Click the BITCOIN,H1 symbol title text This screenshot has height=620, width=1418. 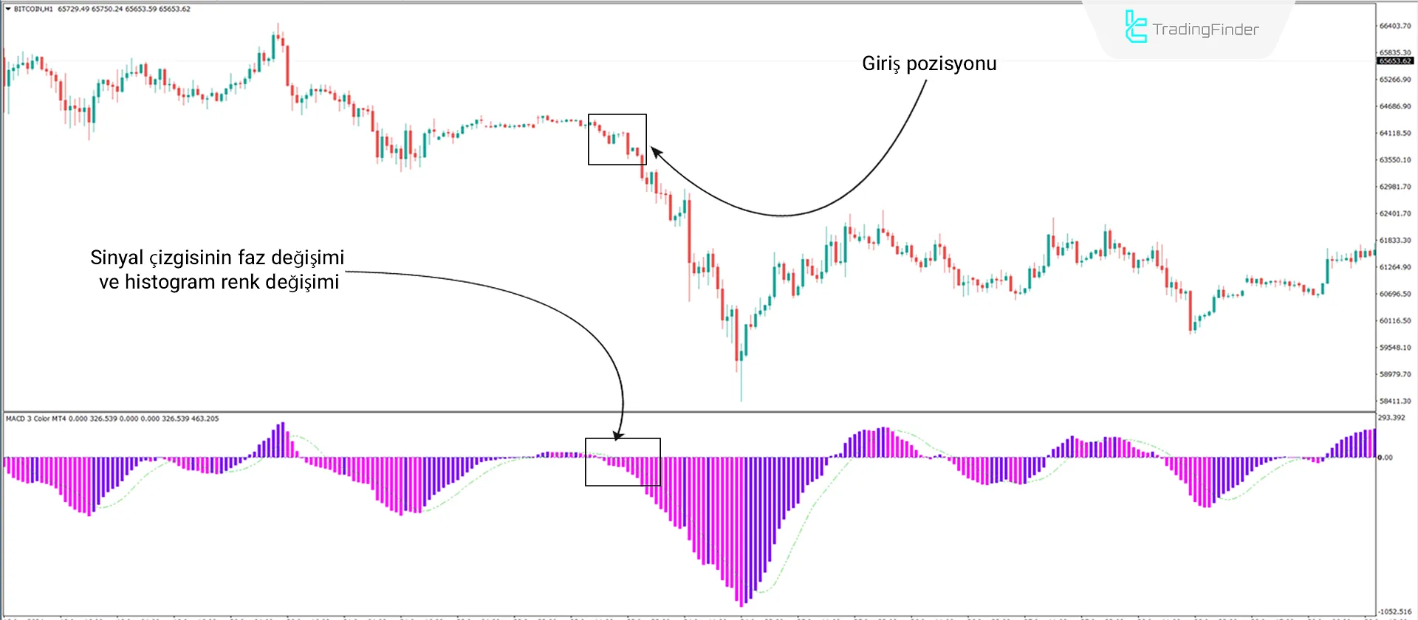(x=33, y=9)
